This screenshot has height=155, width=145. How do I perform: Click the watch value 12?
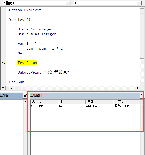60,106
